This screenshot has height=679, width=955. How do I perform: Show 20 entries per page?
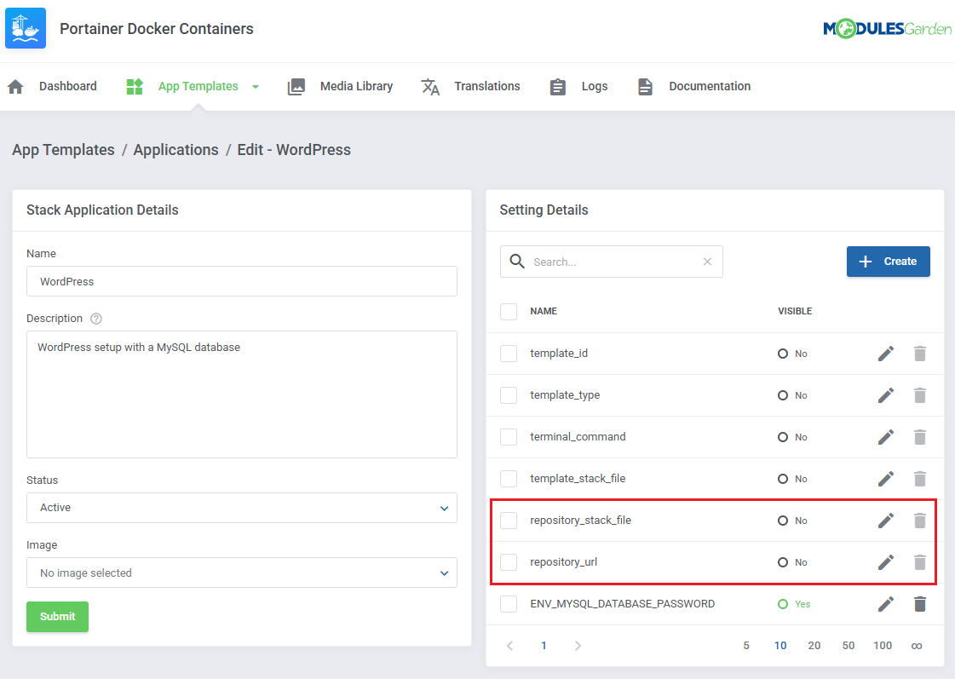pos(814,646)
